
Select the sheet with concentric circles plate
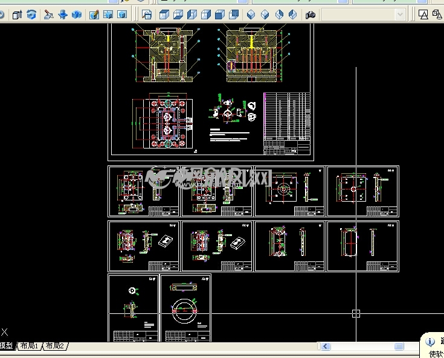pos(289,191)
